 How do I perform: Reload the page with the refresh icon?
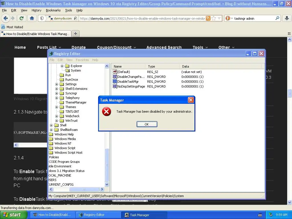(22, 18)
